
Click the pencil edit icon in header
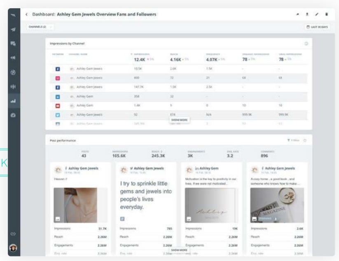[317, 14]
